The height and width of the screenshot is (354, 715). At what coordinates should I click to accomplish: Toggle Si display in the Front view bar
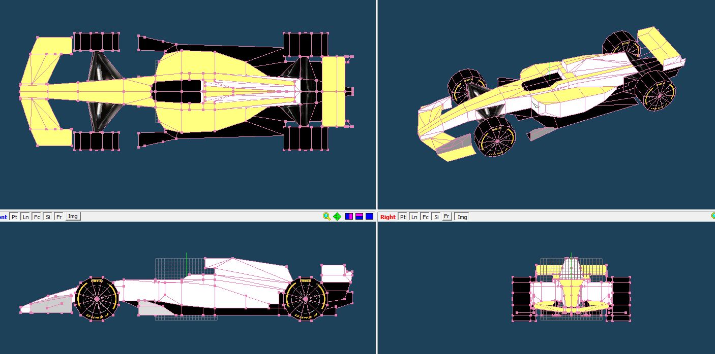pos(48,217)
